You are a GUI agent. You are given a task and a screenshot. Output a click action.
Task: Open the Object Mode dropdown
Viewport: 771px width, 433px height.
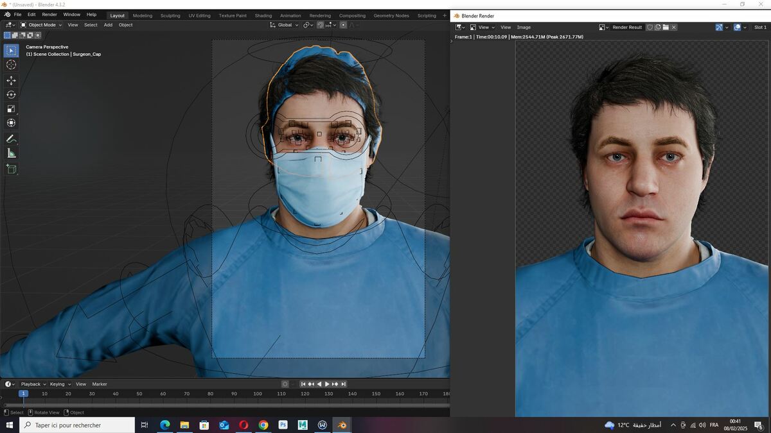tap(41, 25)
